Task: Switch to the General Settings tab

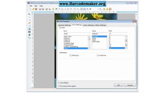Action: click(64, 25)
